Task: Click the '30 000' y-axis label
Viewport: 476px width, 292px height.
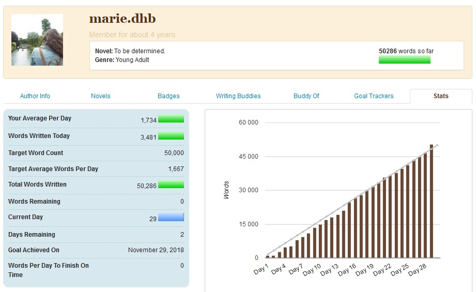Action: [248, 190]
